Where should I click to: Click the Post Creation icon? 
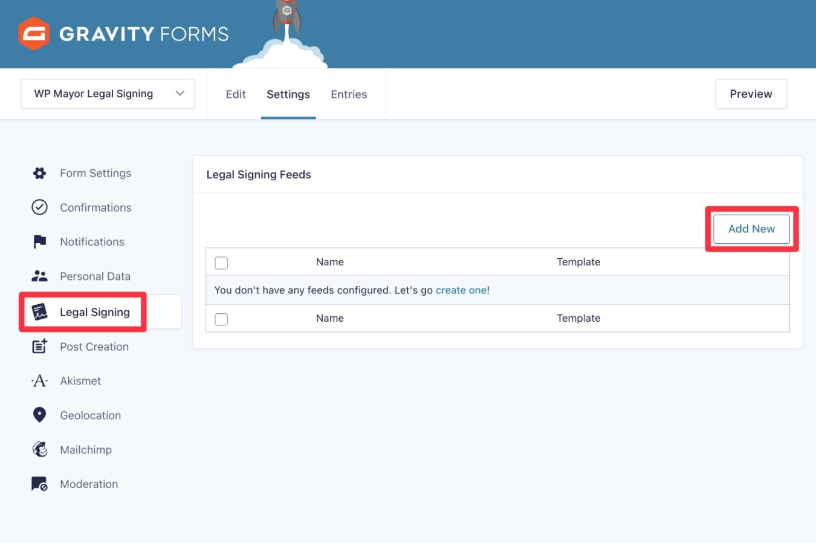pos(39,346)
